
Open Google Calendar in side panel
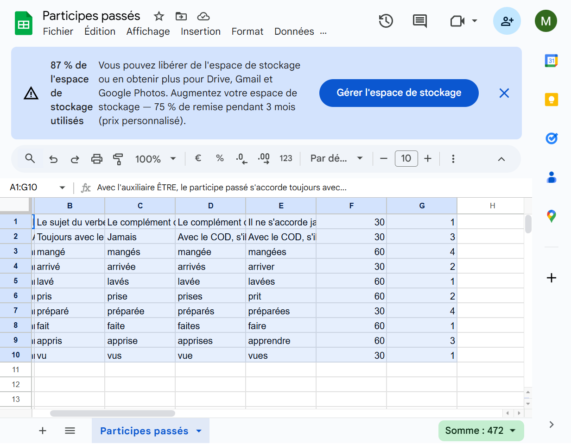551,61
